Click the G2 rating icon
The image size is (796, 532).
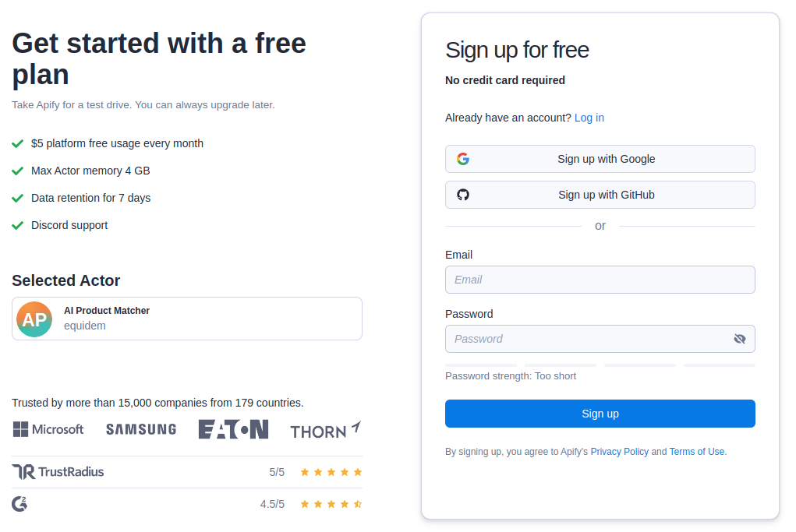(19, 504)
